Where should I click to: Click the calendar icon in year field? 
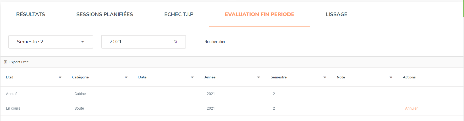175,42
